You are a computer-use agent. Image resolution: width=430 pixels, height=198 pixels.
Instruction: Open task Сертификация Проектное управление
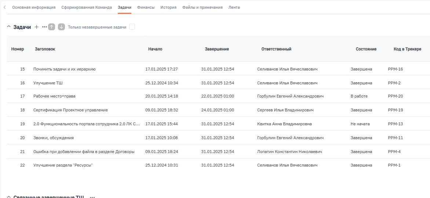click(x=70, y=110)
